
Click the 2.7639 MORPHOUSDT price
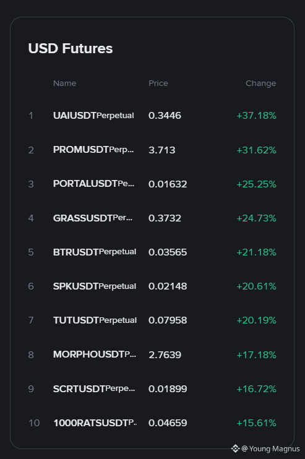tap(165, 355)
